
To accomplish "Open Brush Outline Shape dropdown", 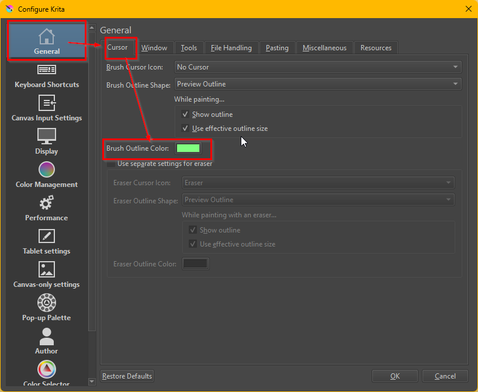I will click(x=318, y=84).
